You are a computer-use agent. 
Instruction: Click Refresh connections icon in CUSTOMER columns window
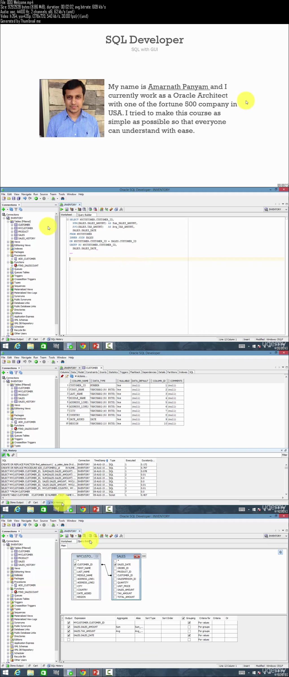click(x=11, y=373)
